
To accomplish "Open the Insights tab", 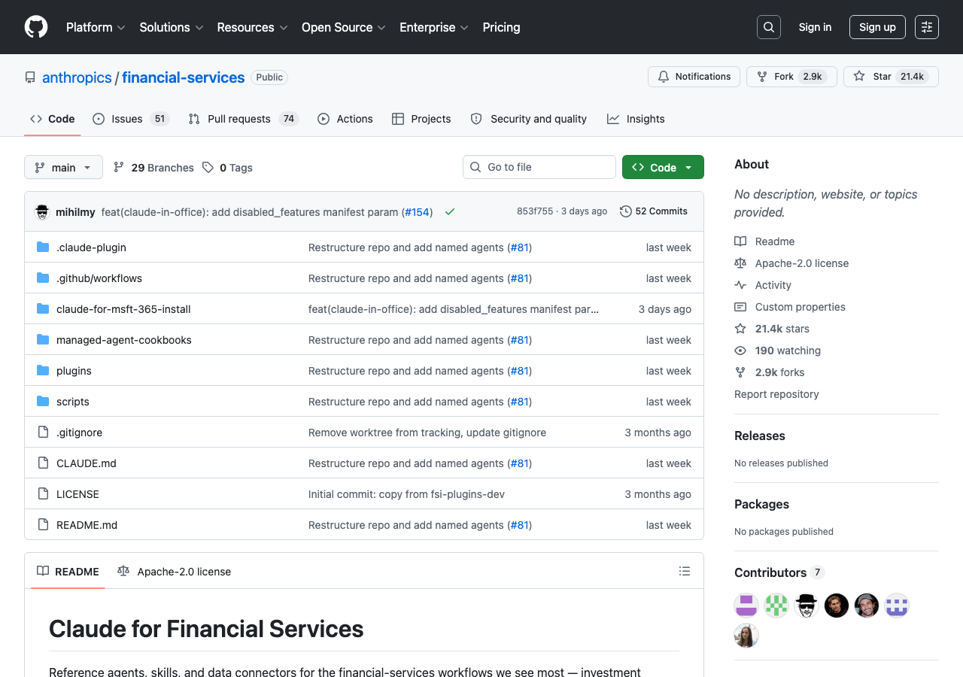I will coord(636,119).
